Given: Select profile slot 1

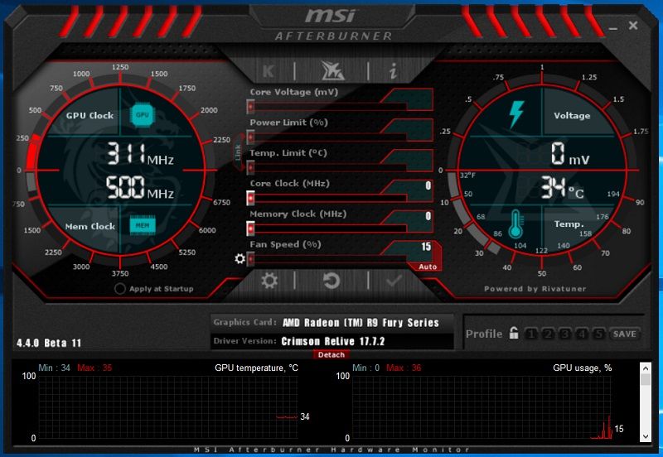Looking at the screenshot, I should click(531, 334).
